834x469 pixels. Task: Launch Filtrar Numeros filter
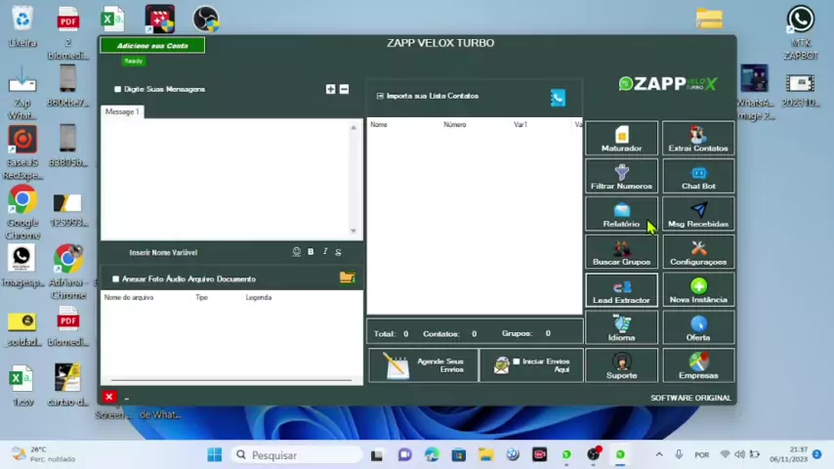tap(621, 177)
